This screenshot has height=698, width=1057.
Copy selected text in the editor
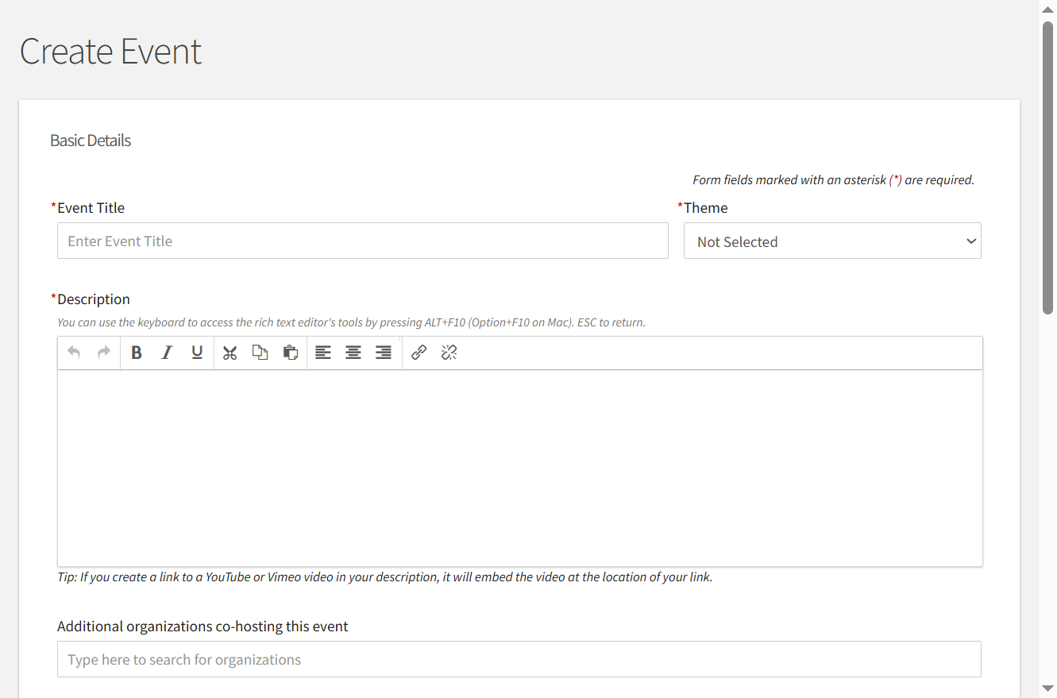pos(260,353)
